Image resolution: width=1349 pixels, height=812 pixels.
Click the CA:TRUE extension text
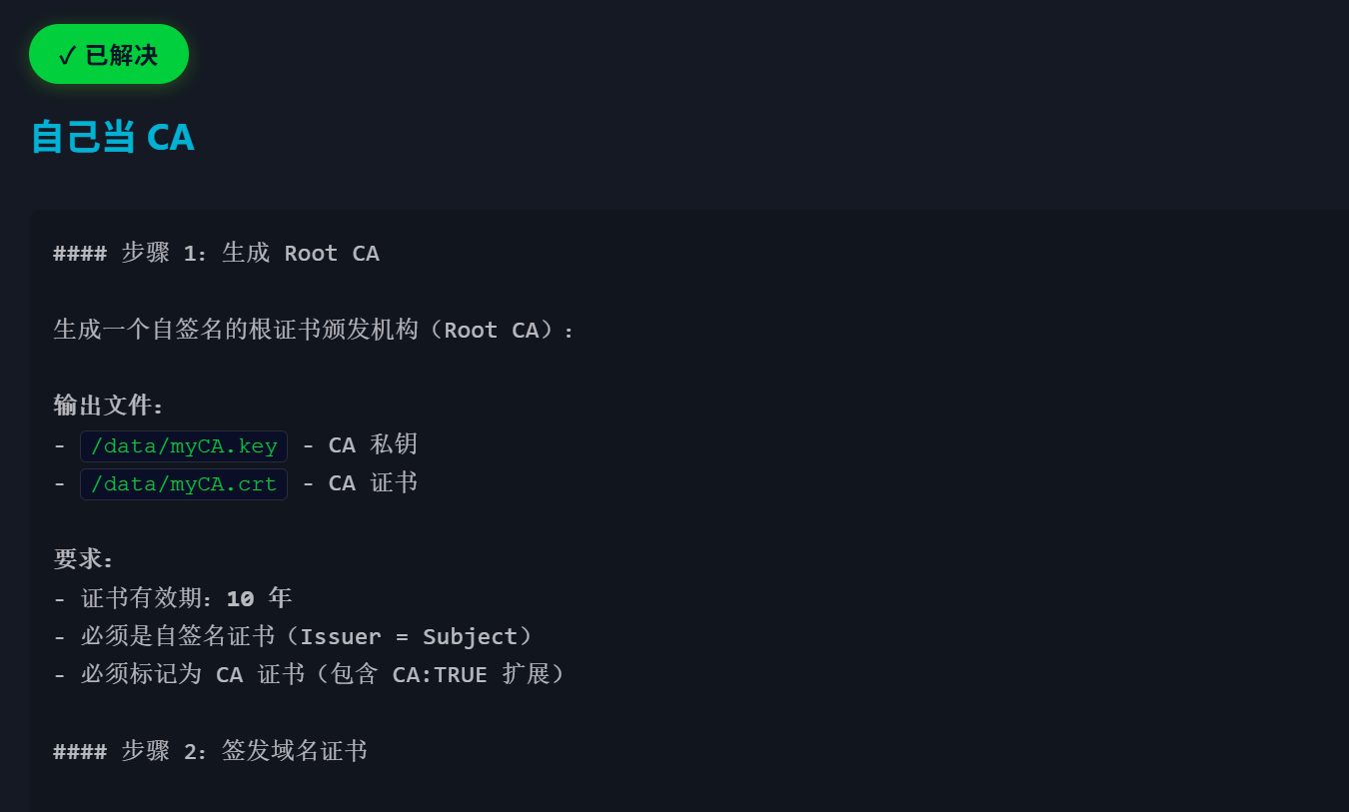[440, 675]
